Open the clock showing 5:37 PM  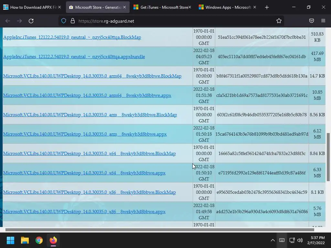tap(316, 240)
